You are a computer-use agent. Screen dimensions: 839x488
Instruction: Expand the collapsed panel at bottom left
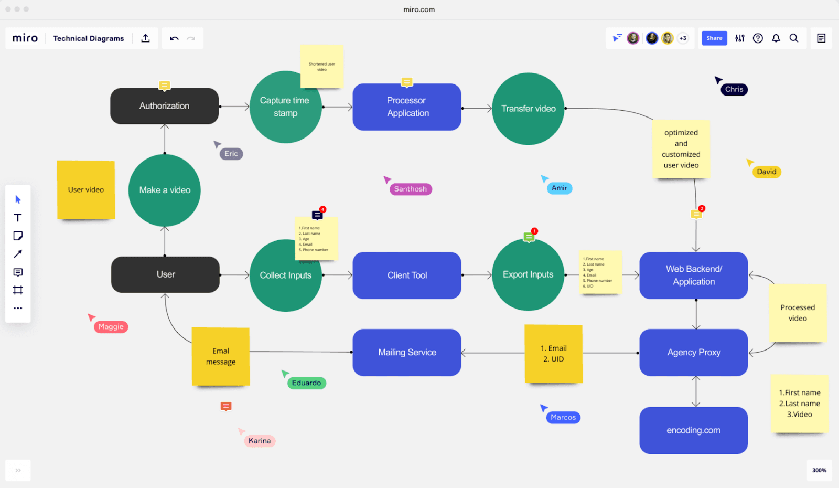(x=18, y=470)
